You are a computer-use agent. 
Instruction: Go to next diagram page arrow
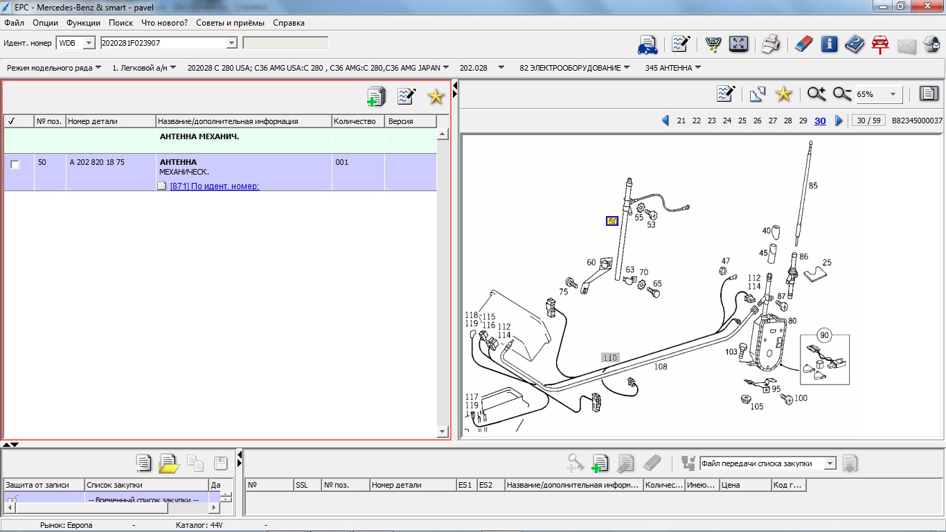click(839, 121)
